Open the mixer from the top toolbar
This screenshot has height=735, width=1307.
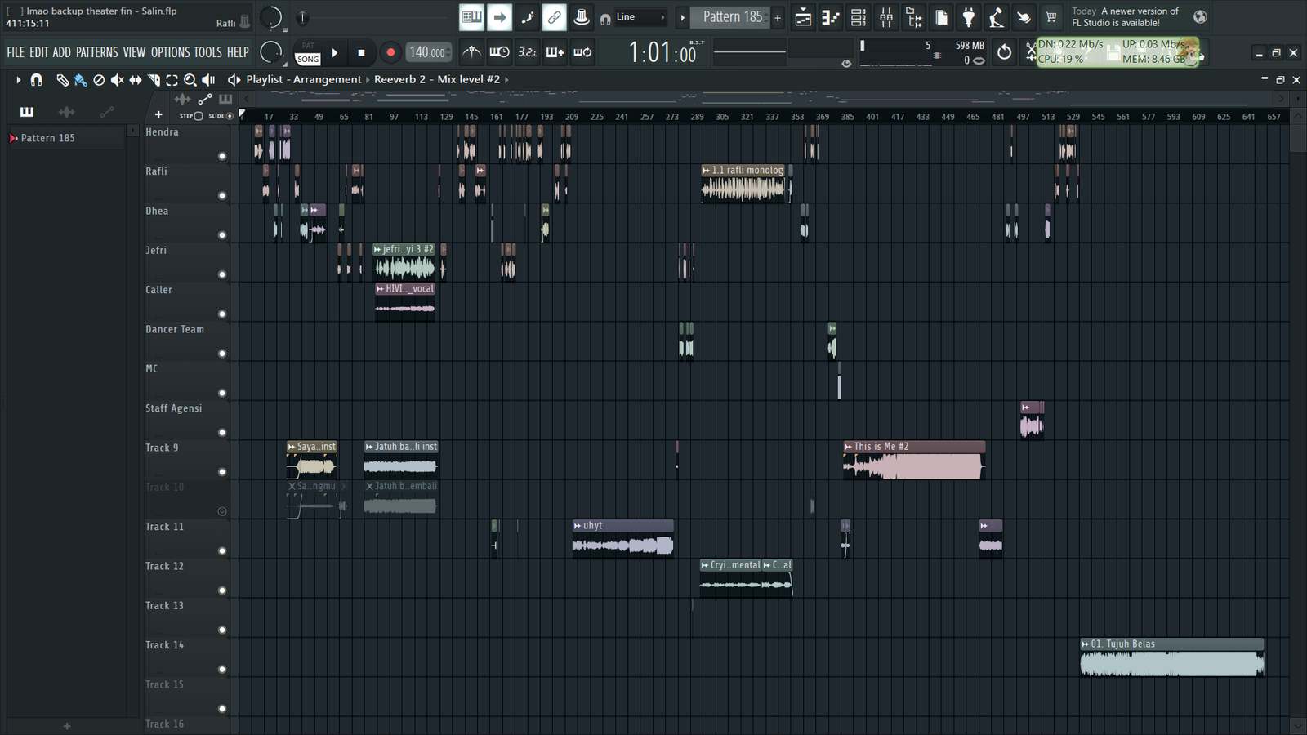tap(885, 17)
